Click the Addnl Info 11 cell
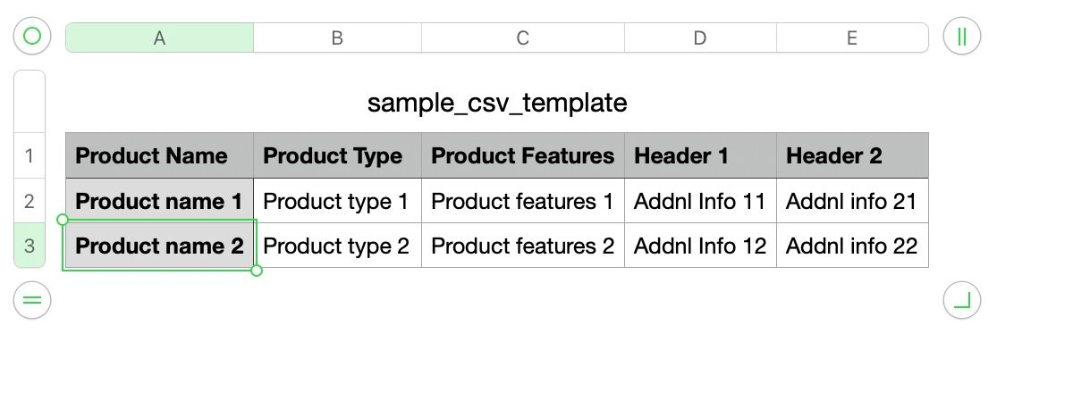1073x417 pixels. pos(699,202)
